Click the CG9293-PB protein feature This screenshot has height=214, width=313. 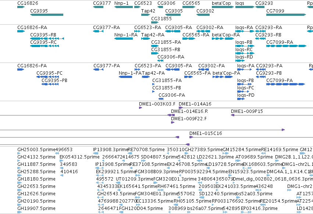261,77
